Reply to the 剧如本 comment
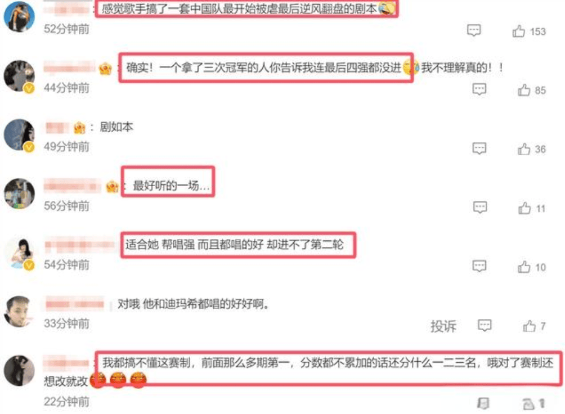The image size is (565, 414). pyautogui.click(x=479, y=148)
